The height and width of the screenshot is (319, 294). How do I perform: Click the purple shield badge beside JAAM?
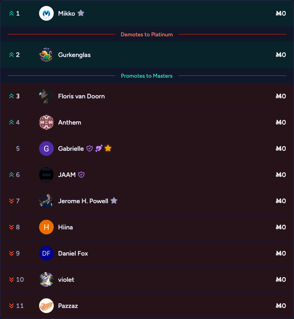[x=81, y=175]
